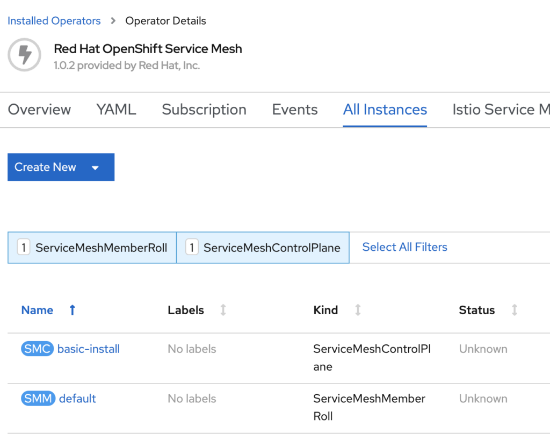The height and width of the screenshot is (448, 550).
Task: Select the Subscription tab
Action: (x=204, y=110)
